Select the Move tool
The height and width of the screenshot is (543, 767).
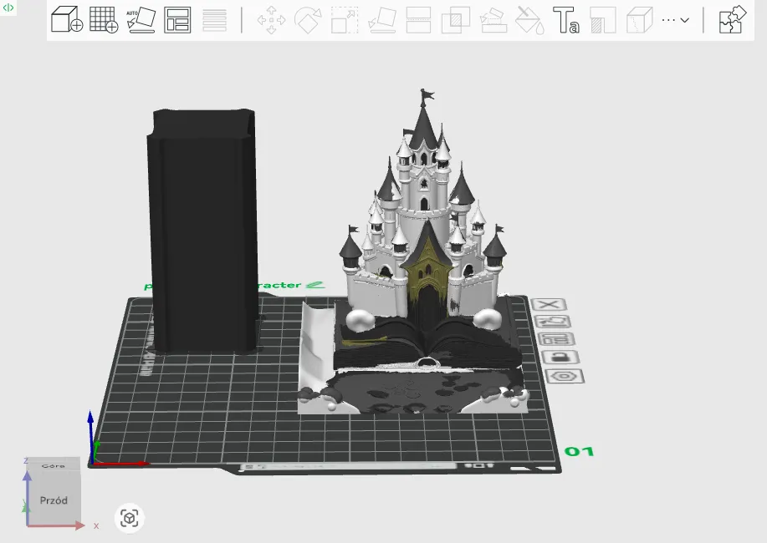pos(271,20)
